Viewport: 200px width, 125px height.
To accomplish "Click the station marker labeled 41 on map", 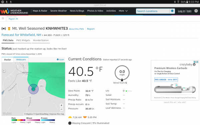I will (x=33, y=89).
